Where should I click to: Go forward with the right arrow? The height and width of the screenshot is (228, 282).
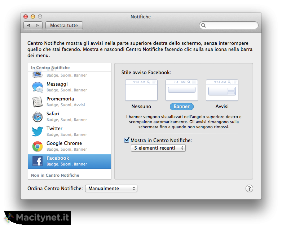click(x=38, y=25)
